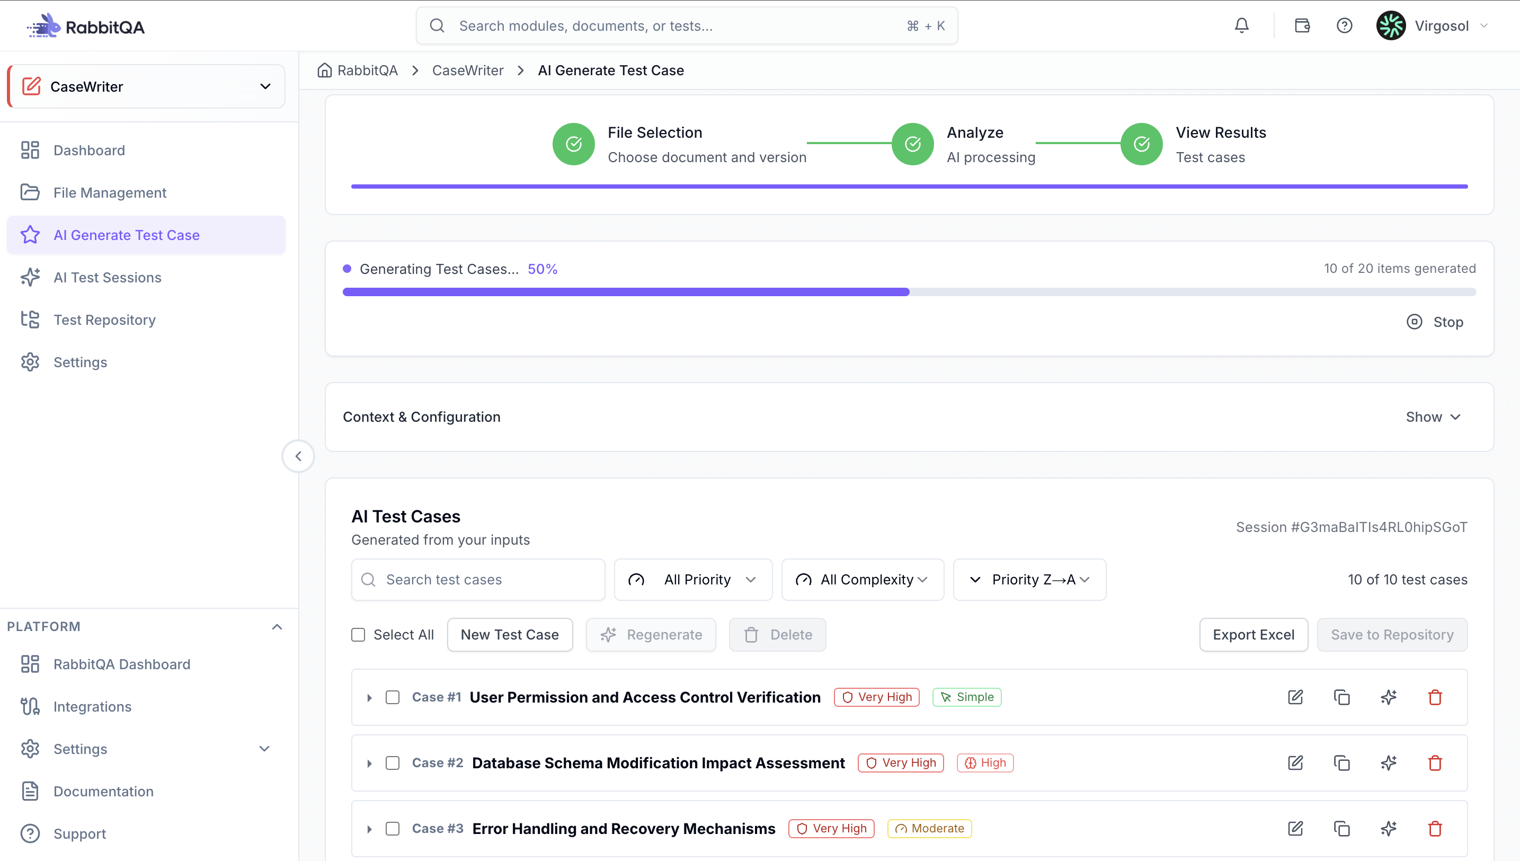Open the notifications bell
This screenshot has width=1520, height=861.
1241,25
